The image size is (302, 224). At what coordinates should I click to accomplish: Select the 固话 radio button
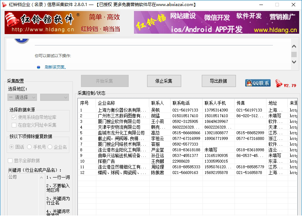click(12, 147)
